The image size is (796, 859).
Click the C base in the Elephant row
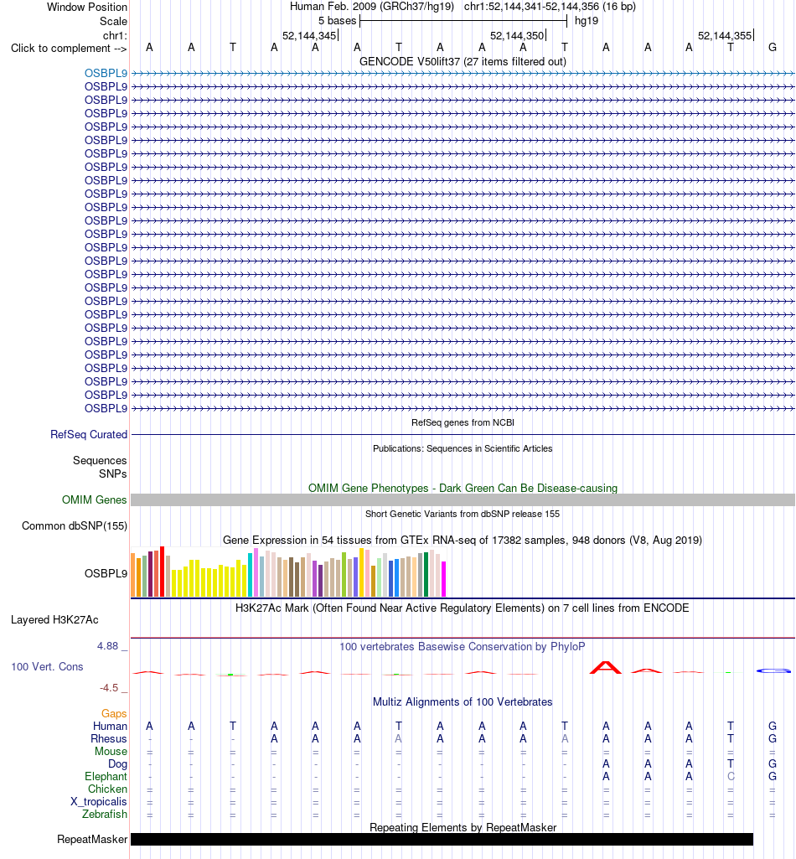(731, 776)
